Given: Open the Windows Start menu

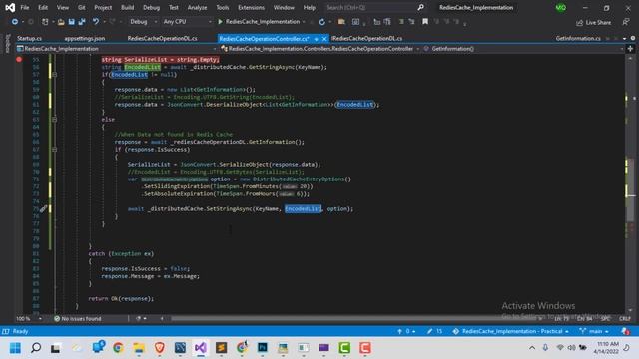Looking at the screenshot, I should pyautogui.click(x=15, y=348).
